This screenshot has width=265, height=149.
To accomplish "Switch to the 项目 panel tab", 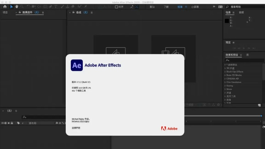I will [x=5, y=12].
